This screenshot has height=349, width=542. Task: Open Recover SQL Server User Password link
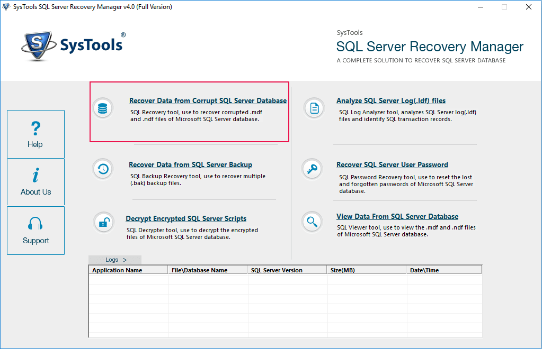(392, 164)
